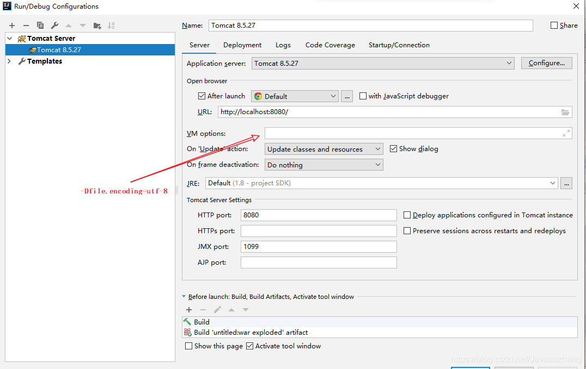Click the AJP port field
The height and width of the screenshot is (369, 586).
point(319,262)
